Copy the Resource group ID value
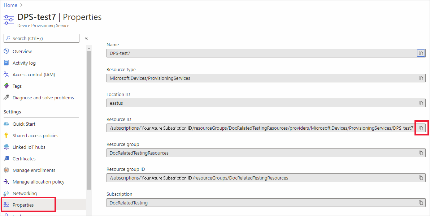This screenshot has height=216, width=430. pos(421,178)
